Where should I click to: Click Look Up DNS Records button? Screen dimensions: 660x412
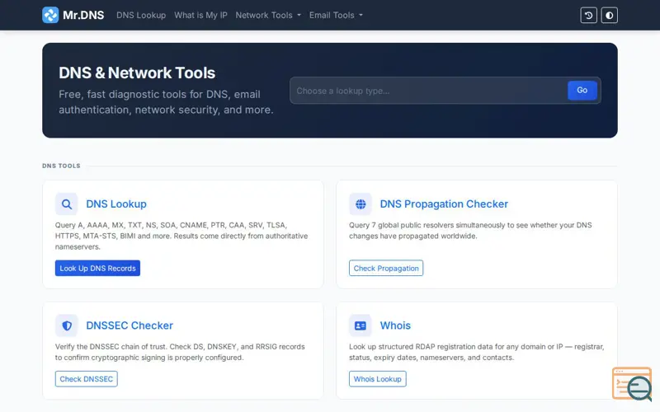point(97,269)
